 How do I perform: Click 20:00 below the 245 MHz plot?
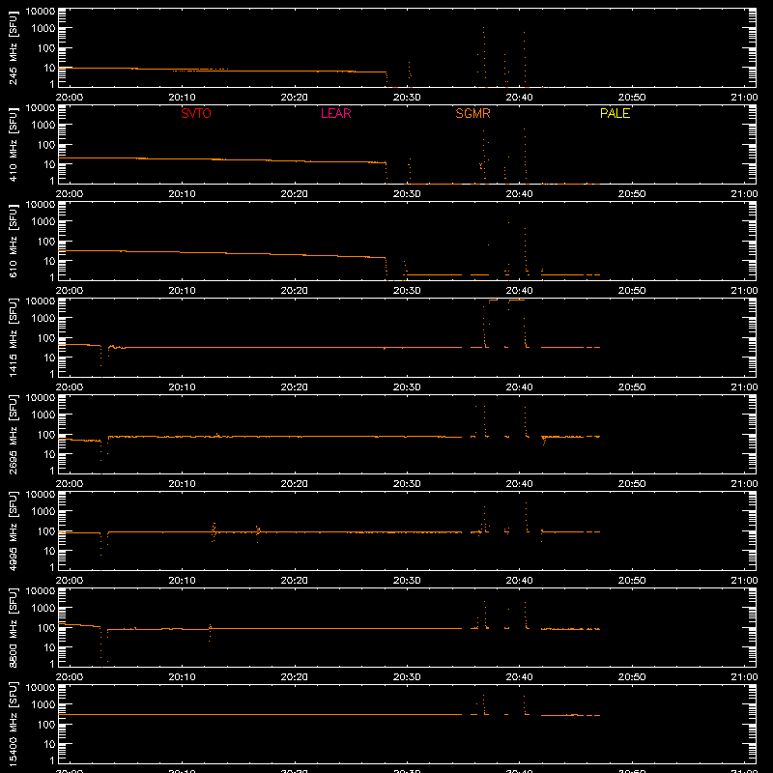[x=69, y=98]
